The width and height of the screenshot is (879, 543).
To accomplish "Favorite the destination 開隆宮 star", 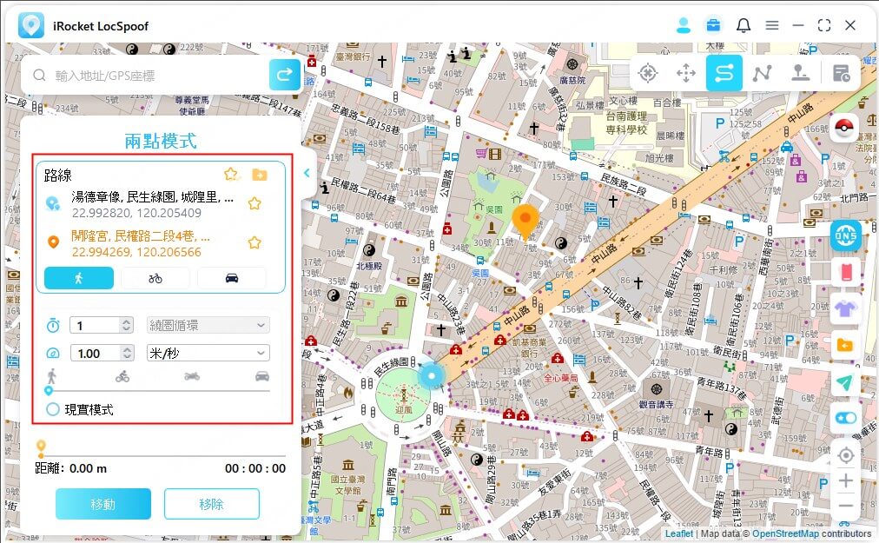I will (x=254, y=242).
